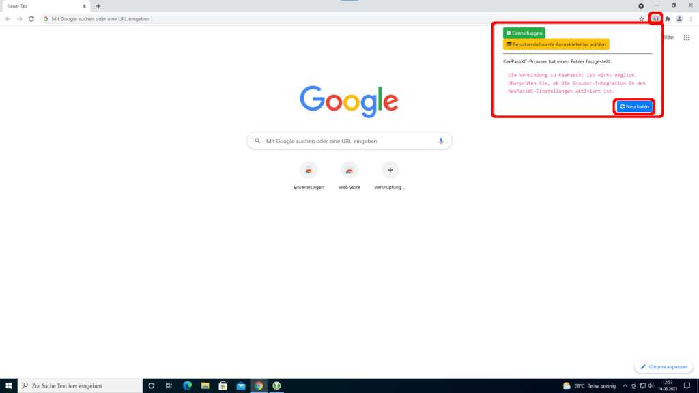
Task: Open the Chrome extensions puzzle menu
Action: click(x=668, y=19)
